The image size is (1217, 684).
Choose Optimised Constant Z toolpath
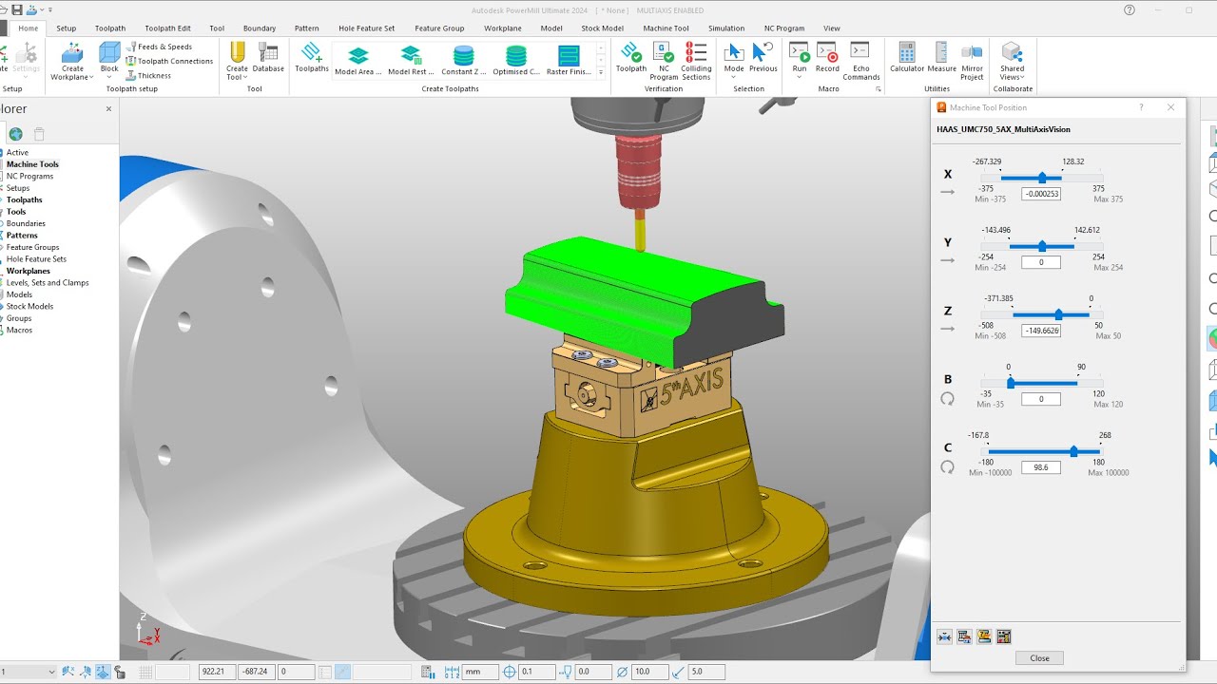click(516, 61)
